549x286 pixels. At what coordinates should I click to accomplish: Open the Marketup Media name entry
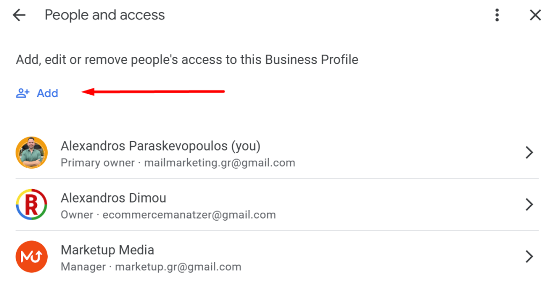(x=107, y=250)
